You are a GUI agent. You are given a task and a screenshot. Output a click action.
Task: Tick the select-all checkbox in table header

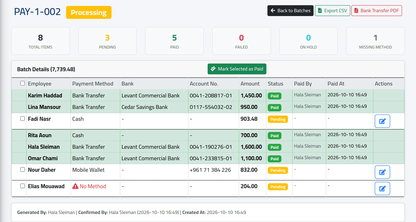[x=23, y=83]
